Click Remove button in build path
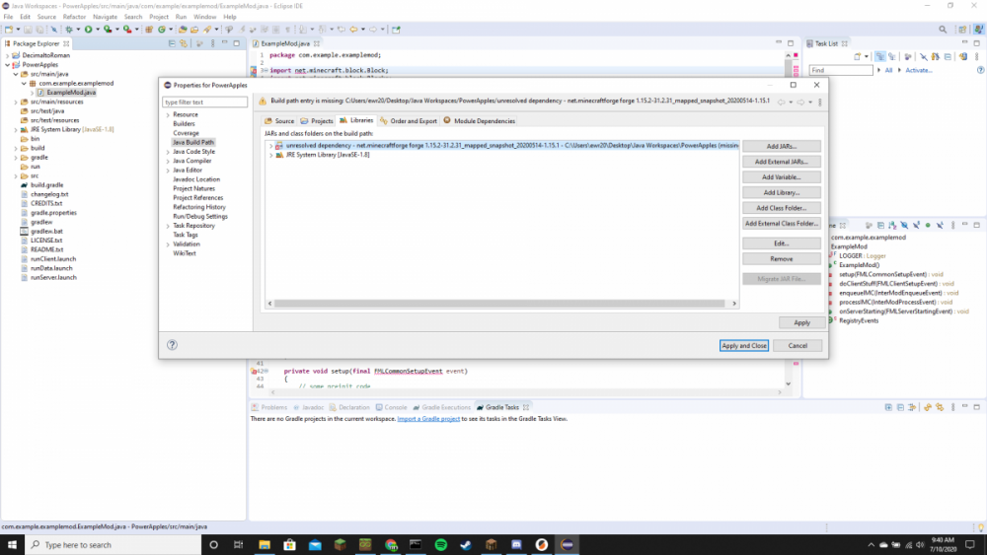Screen dimensions: 987x555 [x=781, y=259]
